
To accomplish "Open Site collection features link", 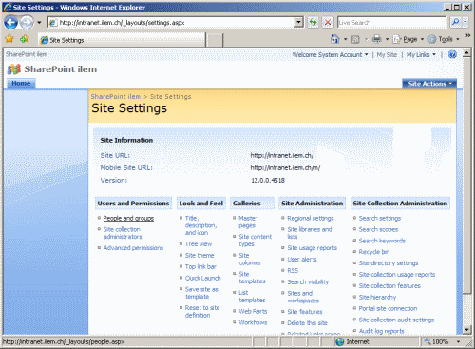I will click(389, 286).
